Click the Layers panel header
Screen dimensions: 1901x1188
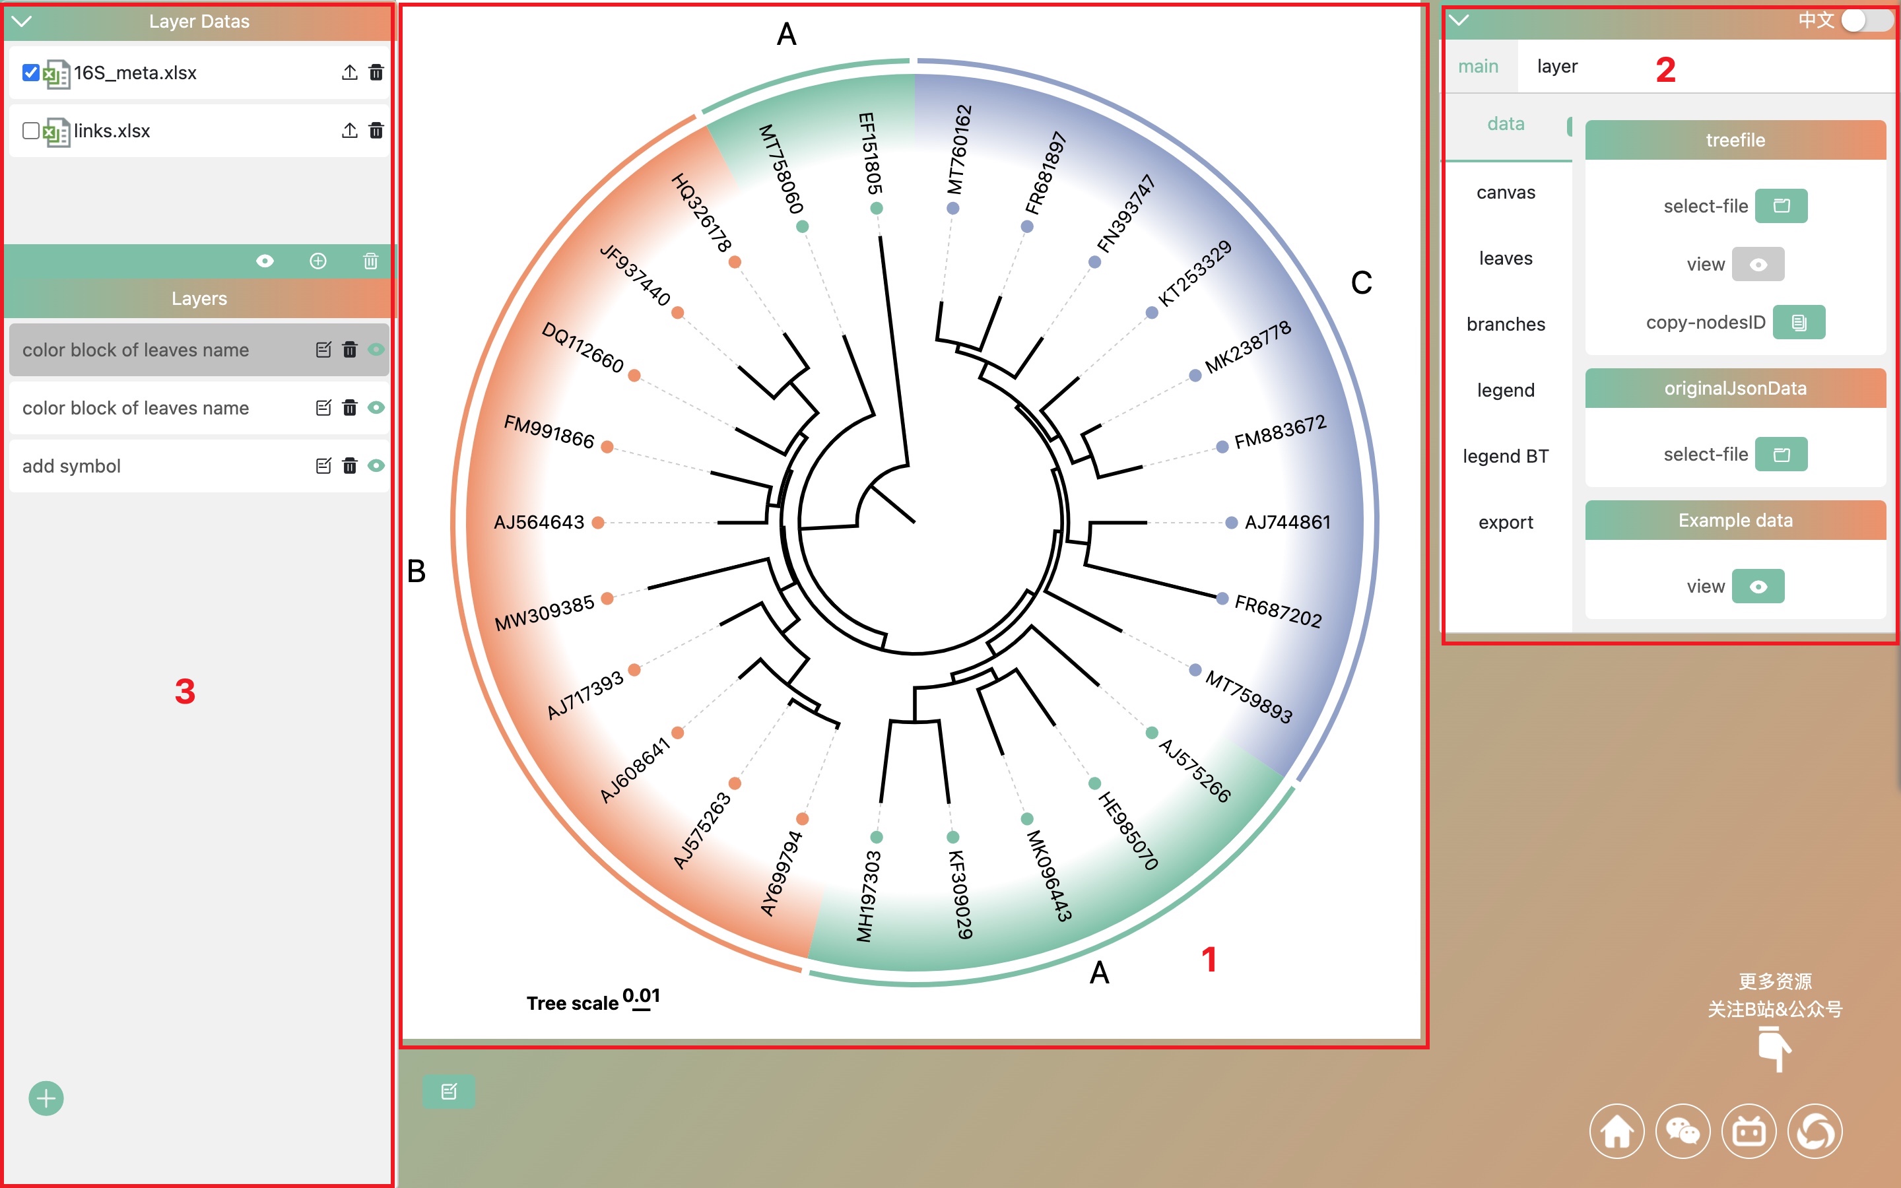coord(199,298)
